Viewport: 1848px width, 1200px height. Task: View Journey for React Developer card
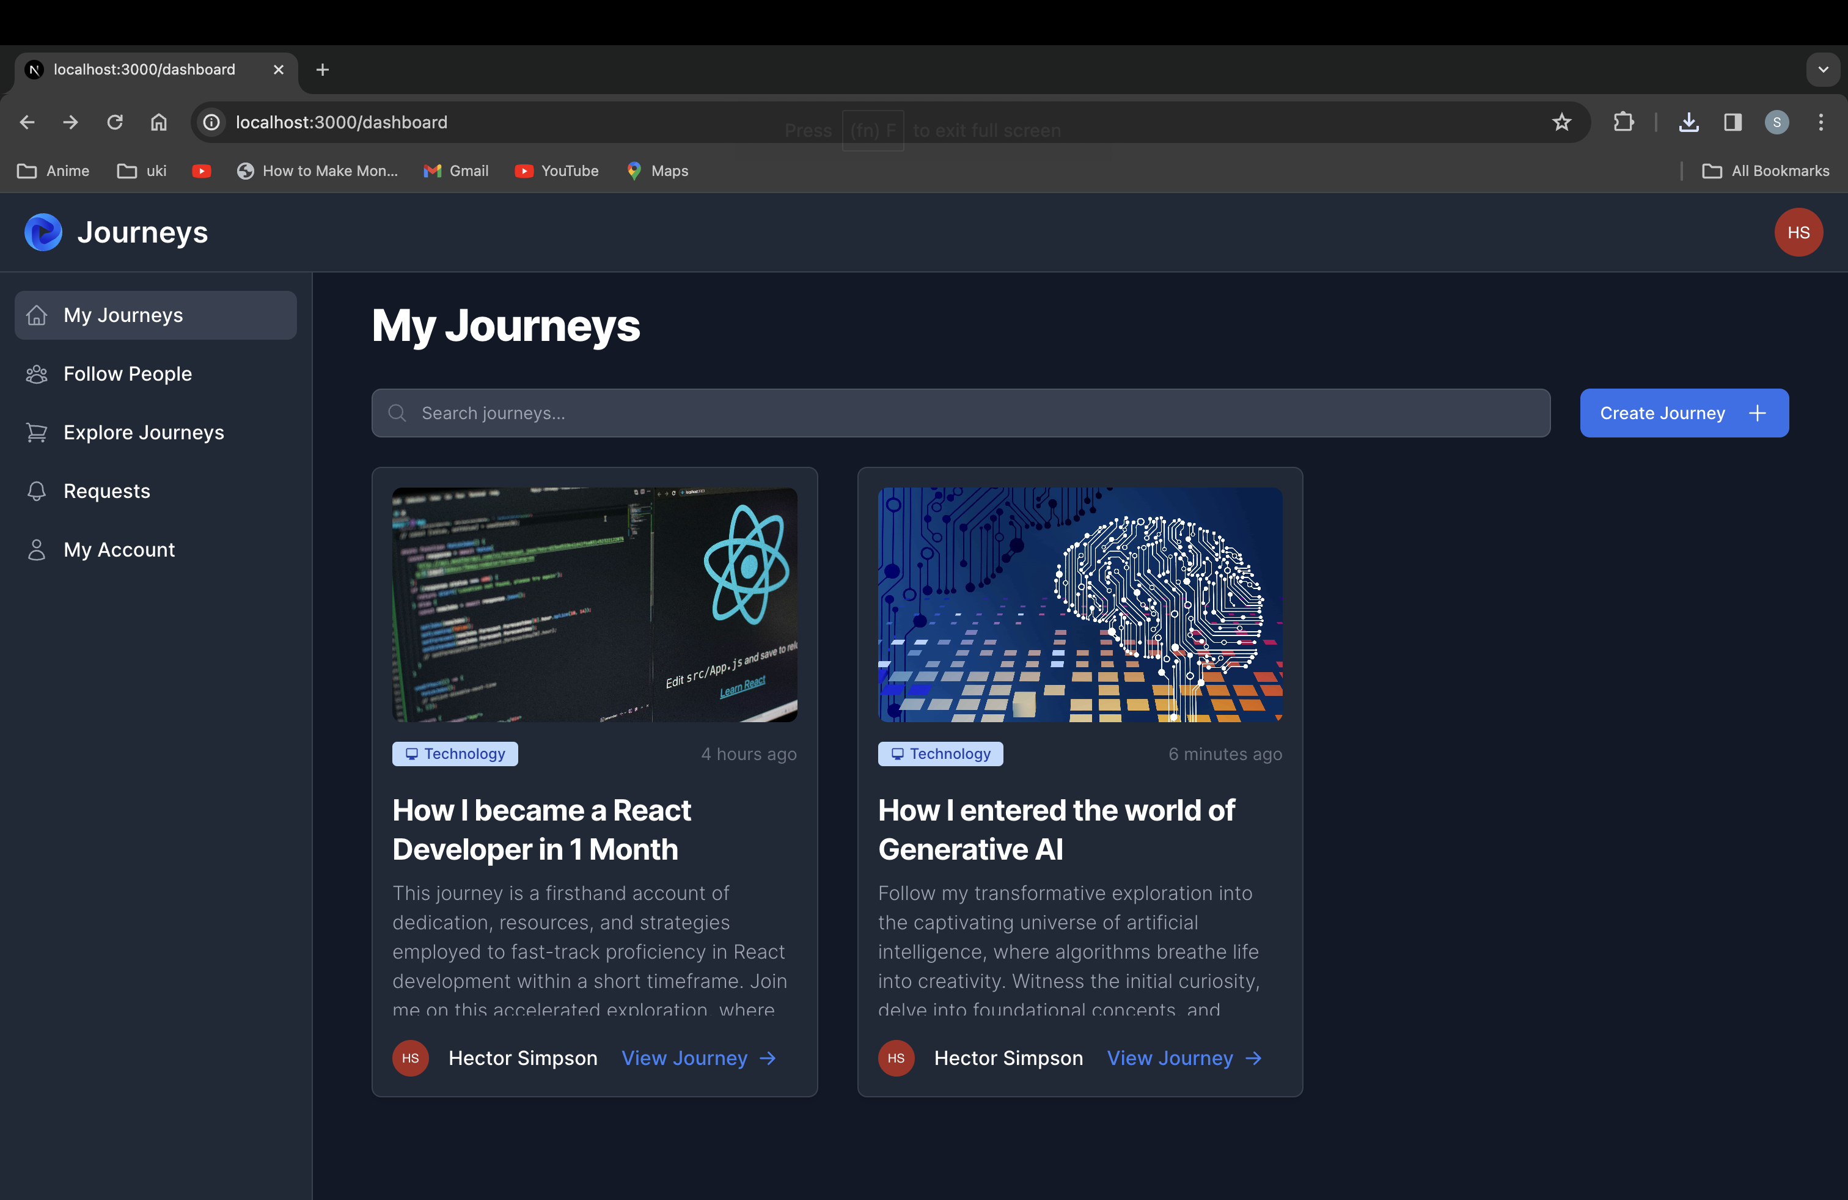pos(698,1058)
